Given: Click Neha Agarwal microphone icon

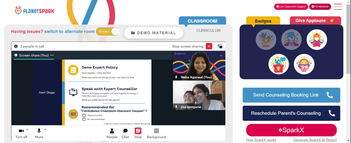Looking at the screenshot, I should [x=177, y=77].
